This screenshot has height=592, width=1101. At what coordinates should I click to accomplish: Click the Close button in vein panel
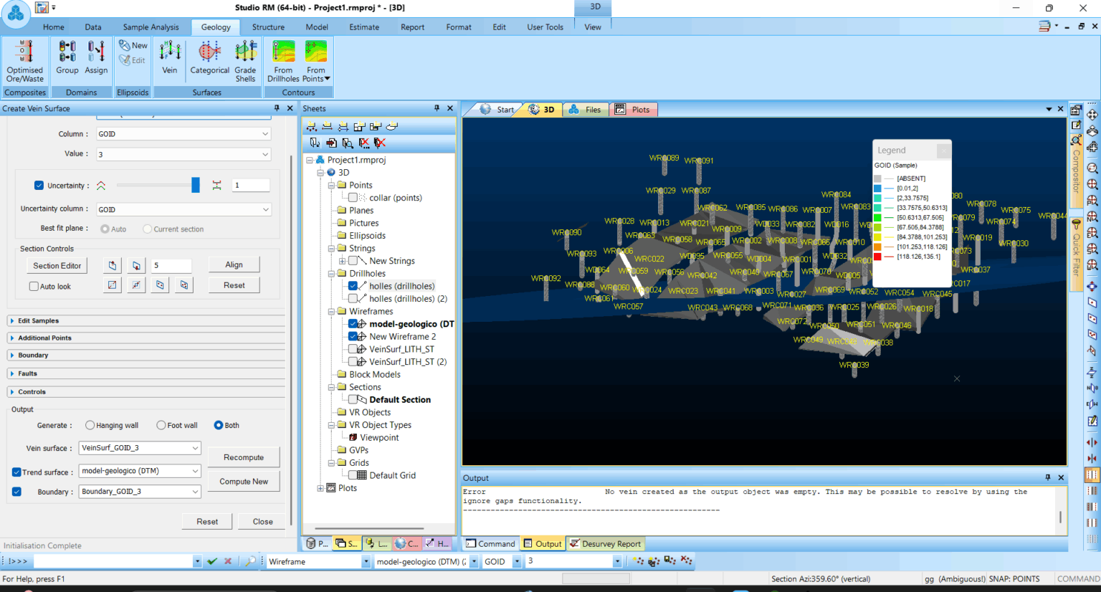tap(262, 522)
